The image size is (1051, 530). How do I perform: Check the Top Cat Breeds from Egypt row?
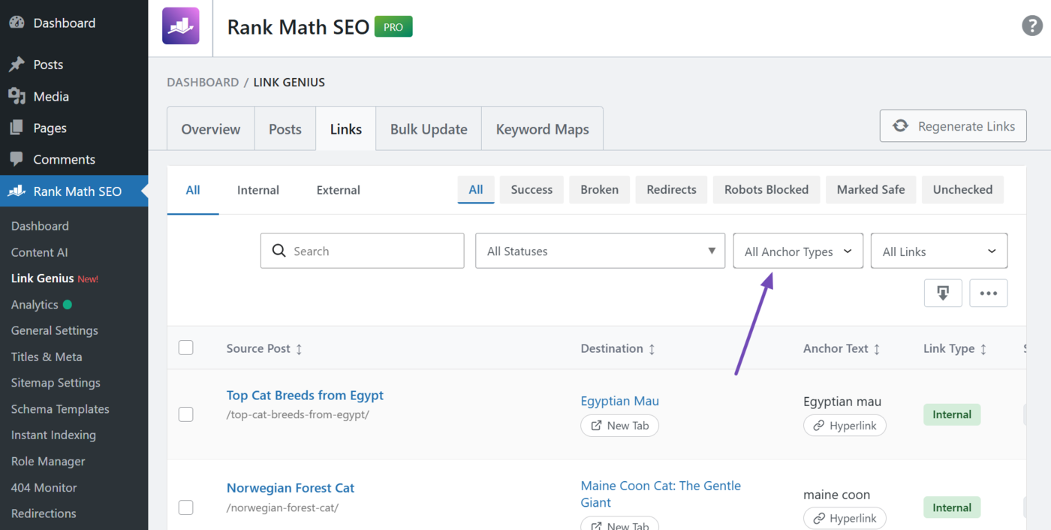pos(186,414)
